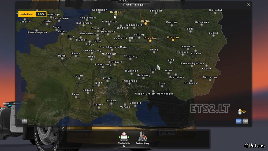Click the Genève city label

pos(88,90)
